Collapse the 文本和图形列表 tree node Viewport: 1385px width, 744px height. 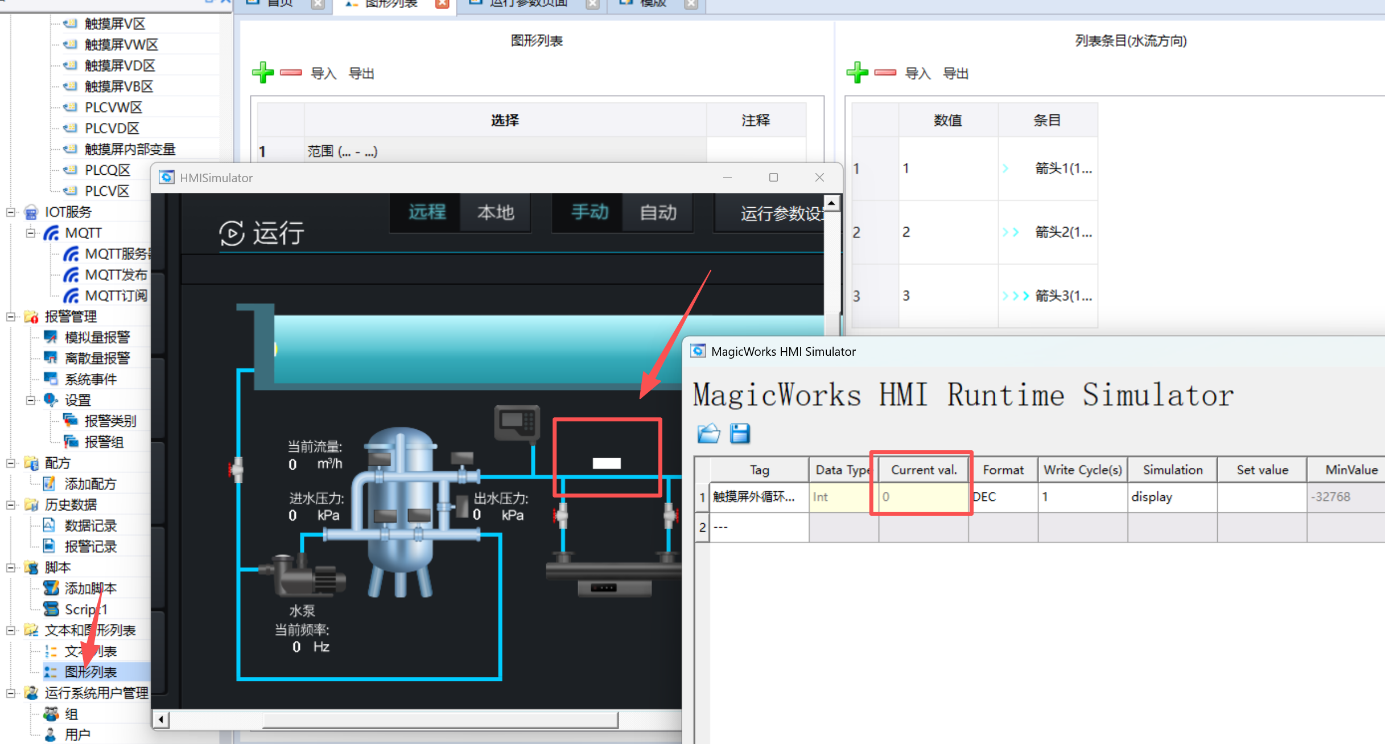(x=10, y=630)
